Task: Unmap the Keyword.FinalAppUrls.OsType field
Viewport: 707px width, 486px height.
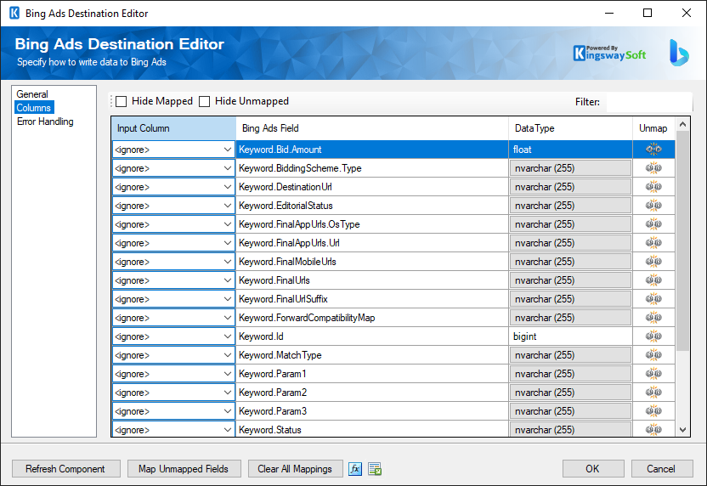Action: [653, 224]
